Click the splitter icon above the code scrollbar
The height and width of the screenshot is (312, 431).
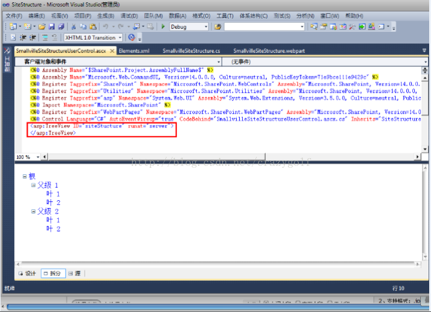(425, 70)
